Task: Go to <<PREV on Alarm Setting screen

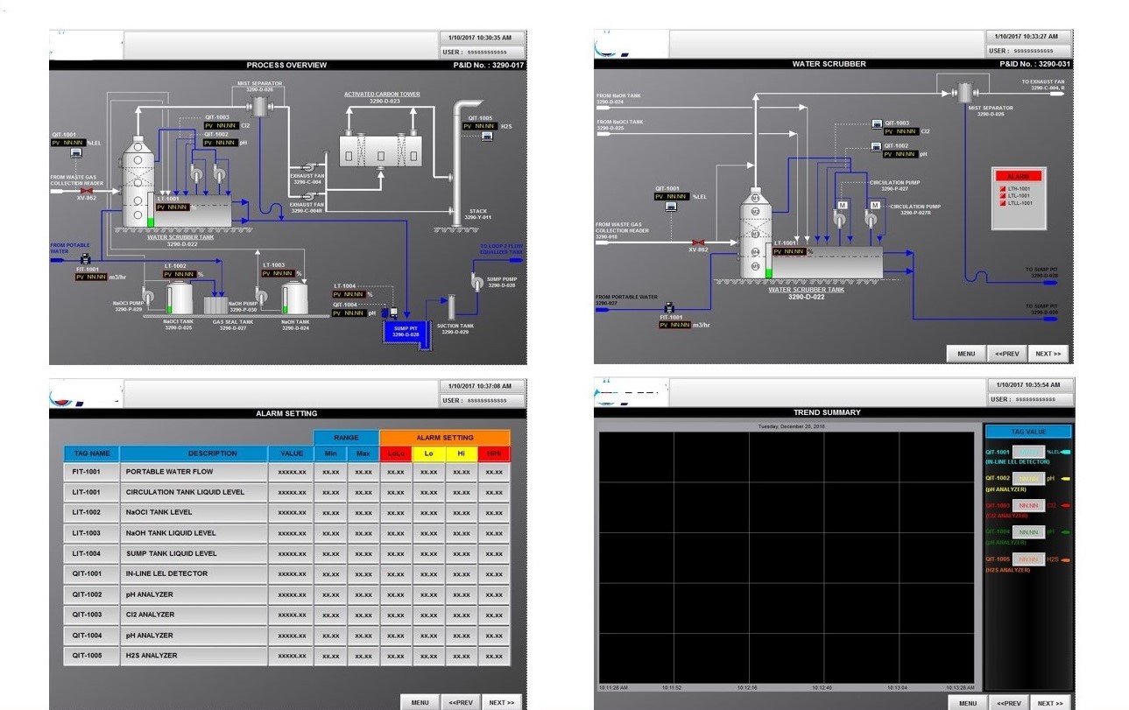Action: 461,702
